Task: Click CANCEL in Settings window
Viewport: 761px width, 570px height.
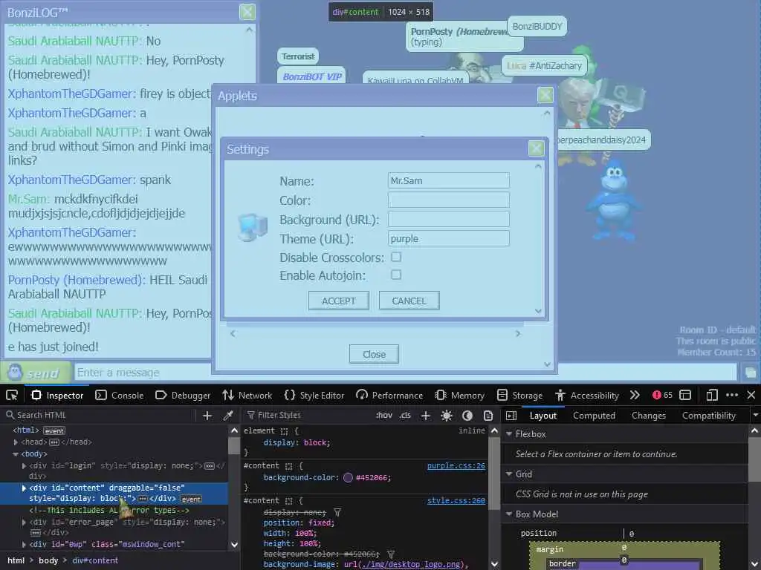Action: click(409, 301)
